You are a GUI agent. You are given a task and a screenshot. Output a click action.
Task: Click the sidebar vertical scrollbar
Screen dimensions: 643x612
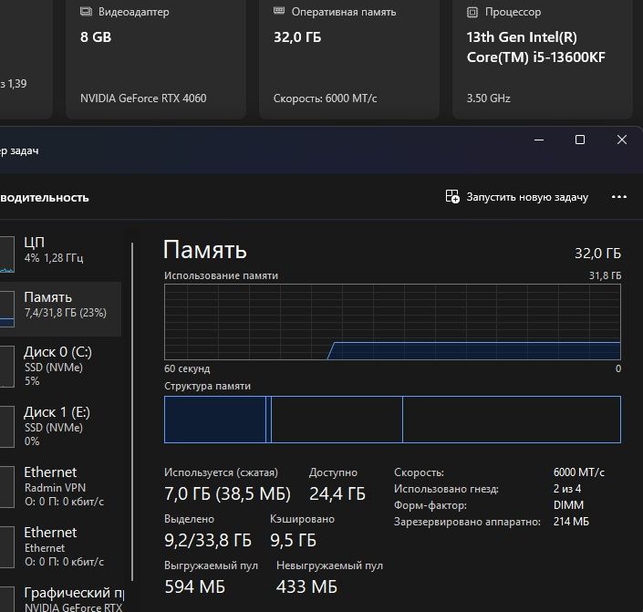(132, 411)
